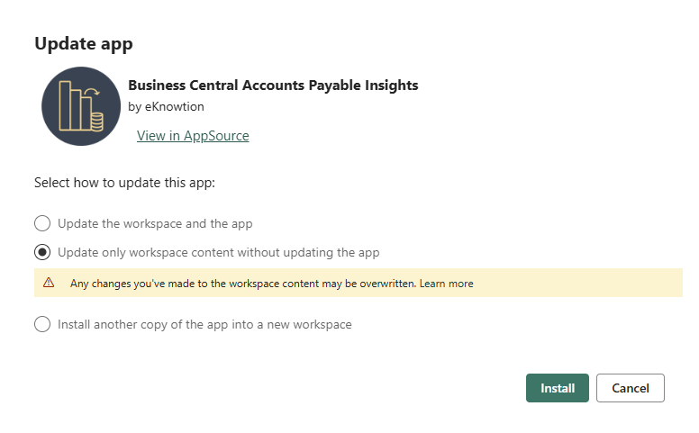Open the View in AppSource link
The image size is (699, 433).
pyautogui.click(x=193, y=135)
